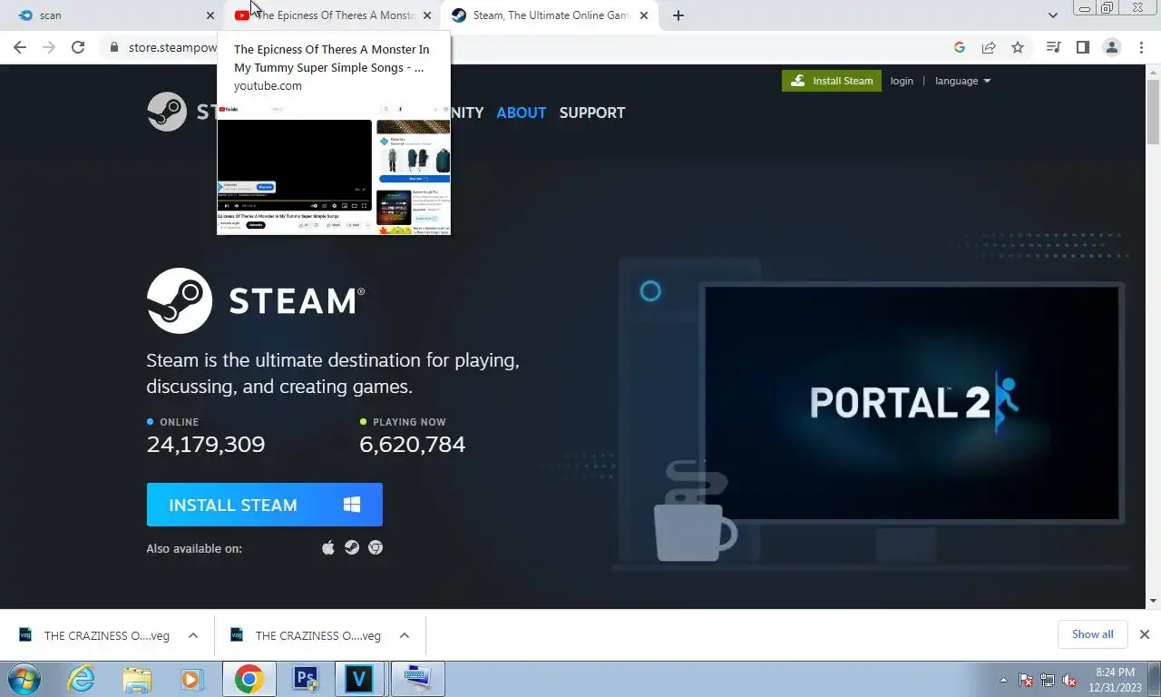Click the share page icon
Viewport: 1161px width, 697px height.
coord(989,48)
